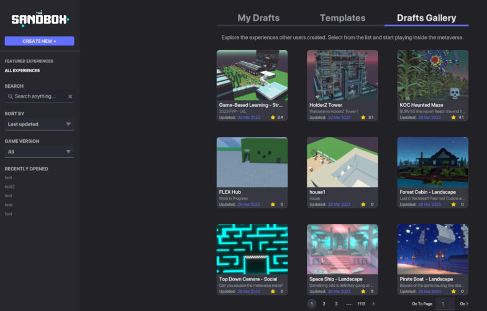Go to next page arrow
487x311 pixels.
(373, 304)
